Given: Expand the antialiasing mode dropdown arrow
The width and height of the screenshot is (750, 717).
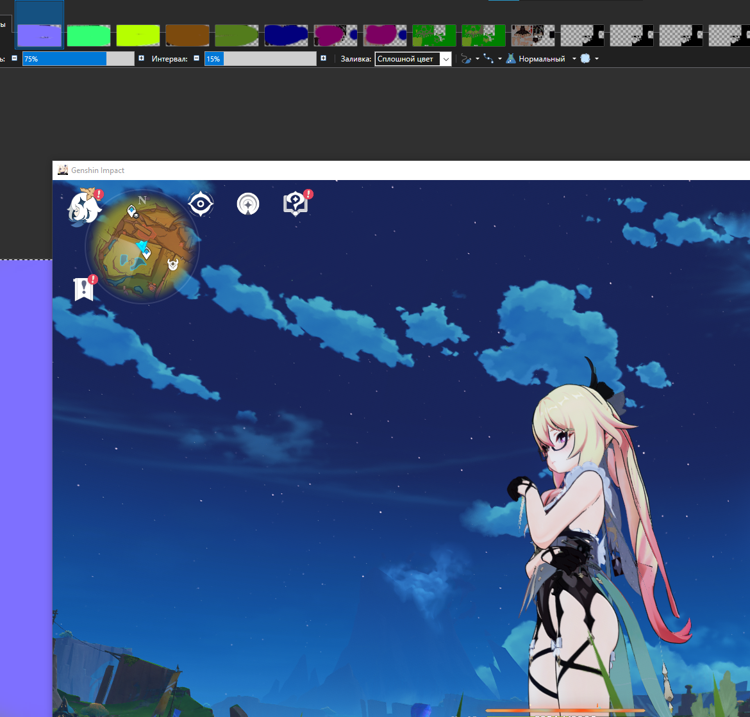Looking at the screenshot, I should (x=478, y=59).
